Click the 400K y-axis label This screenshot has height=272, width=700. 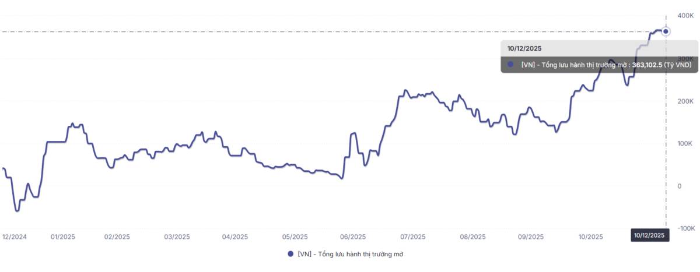point(686,16)
